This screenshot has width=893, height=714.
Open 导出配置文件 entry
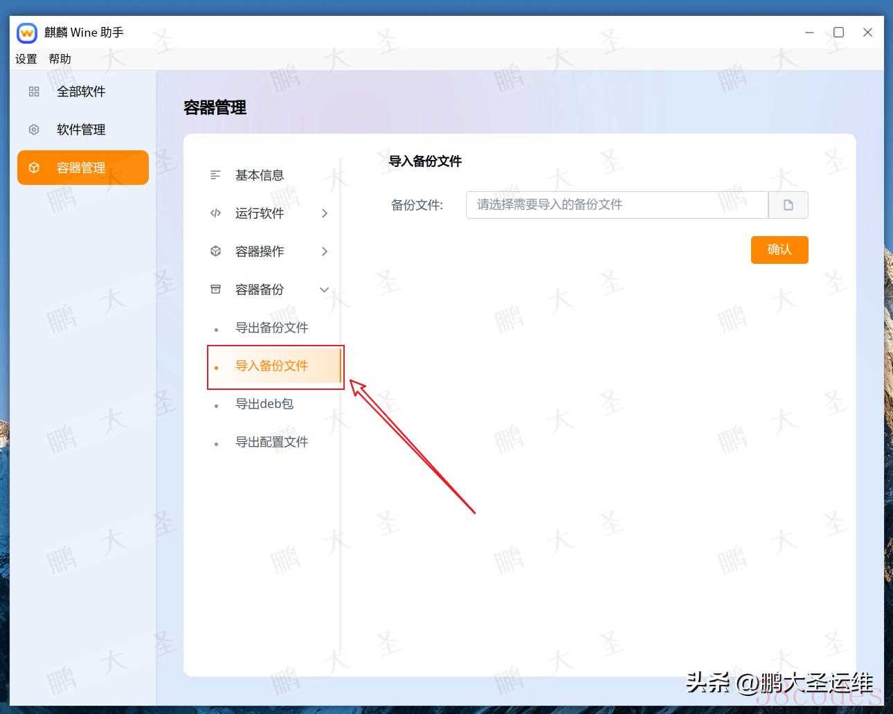(271, 442)
